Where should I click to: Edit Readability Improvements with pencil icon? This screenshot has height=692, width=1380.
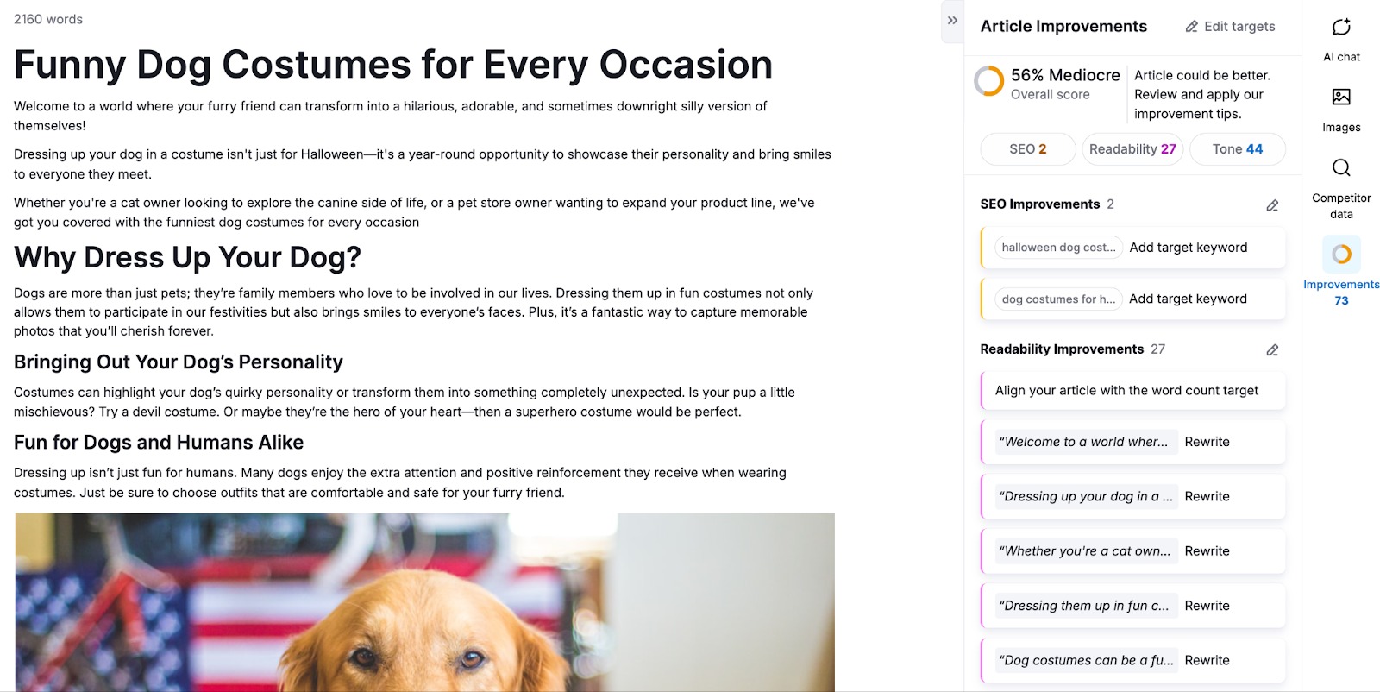pyautogui.click(x=1272, y=350)
